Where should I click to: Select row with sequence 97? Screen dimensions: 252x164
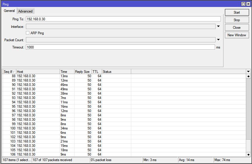(x=124, y=115)
